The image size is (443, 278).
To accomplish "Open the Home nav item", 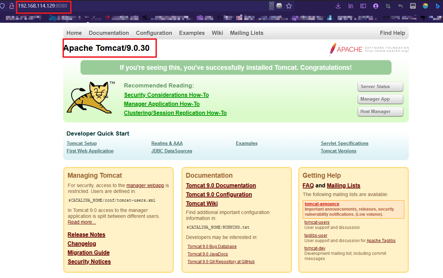I will coord(74,33).
